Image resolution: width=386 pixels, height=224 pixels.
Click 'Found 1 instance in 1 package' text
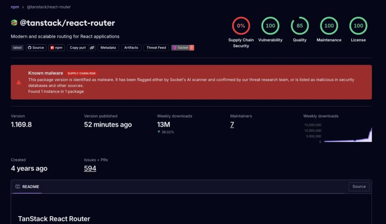tap(56, 91)
